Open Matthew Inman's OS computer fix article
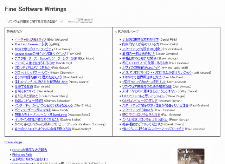225x164 pixels. 140,101
